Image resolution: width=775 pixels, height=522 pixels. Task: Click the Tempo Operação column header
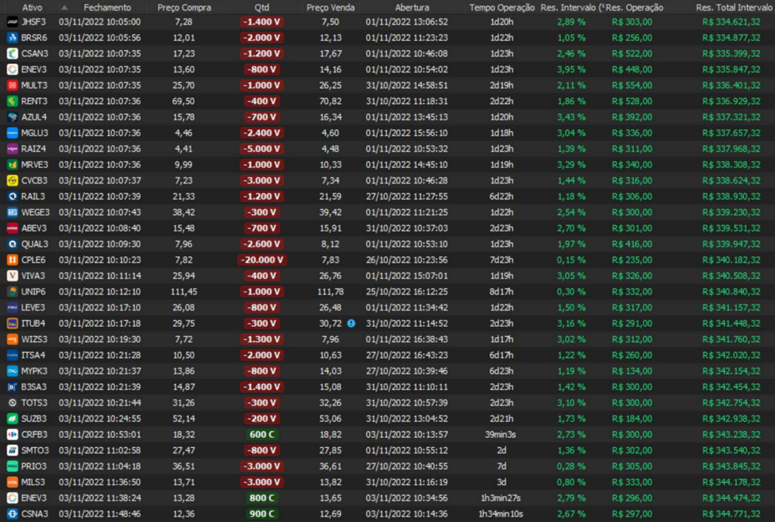[501, 7]
